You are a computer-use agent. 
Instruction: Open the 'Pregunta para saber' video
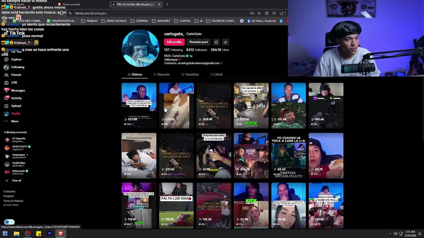[214, 156]
